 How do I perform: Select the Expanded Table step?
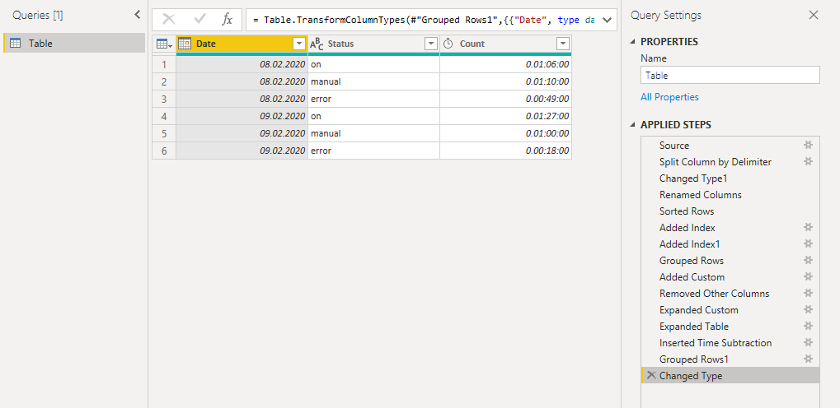(x=730, y=327)
